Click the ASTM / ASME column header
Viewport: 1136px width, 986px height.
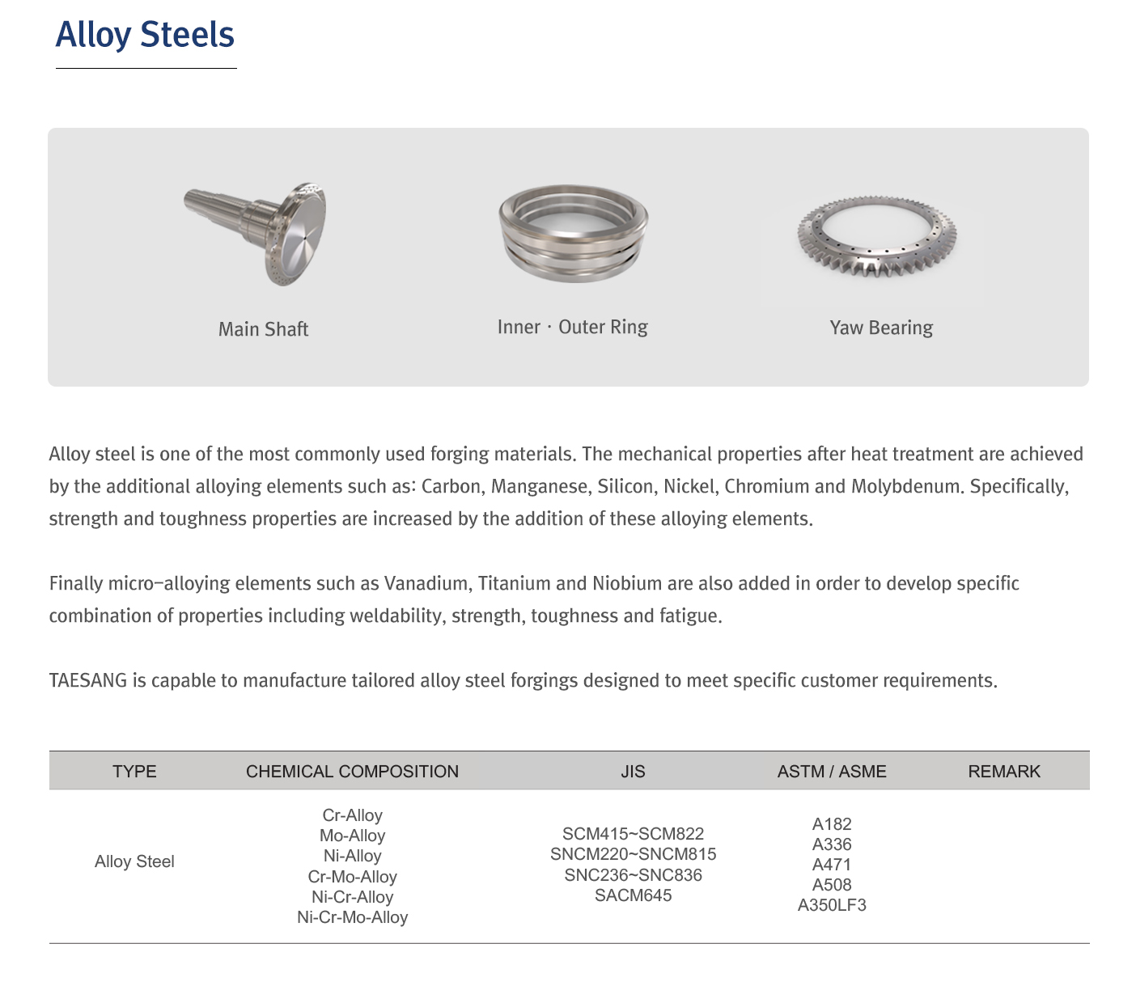831,772
